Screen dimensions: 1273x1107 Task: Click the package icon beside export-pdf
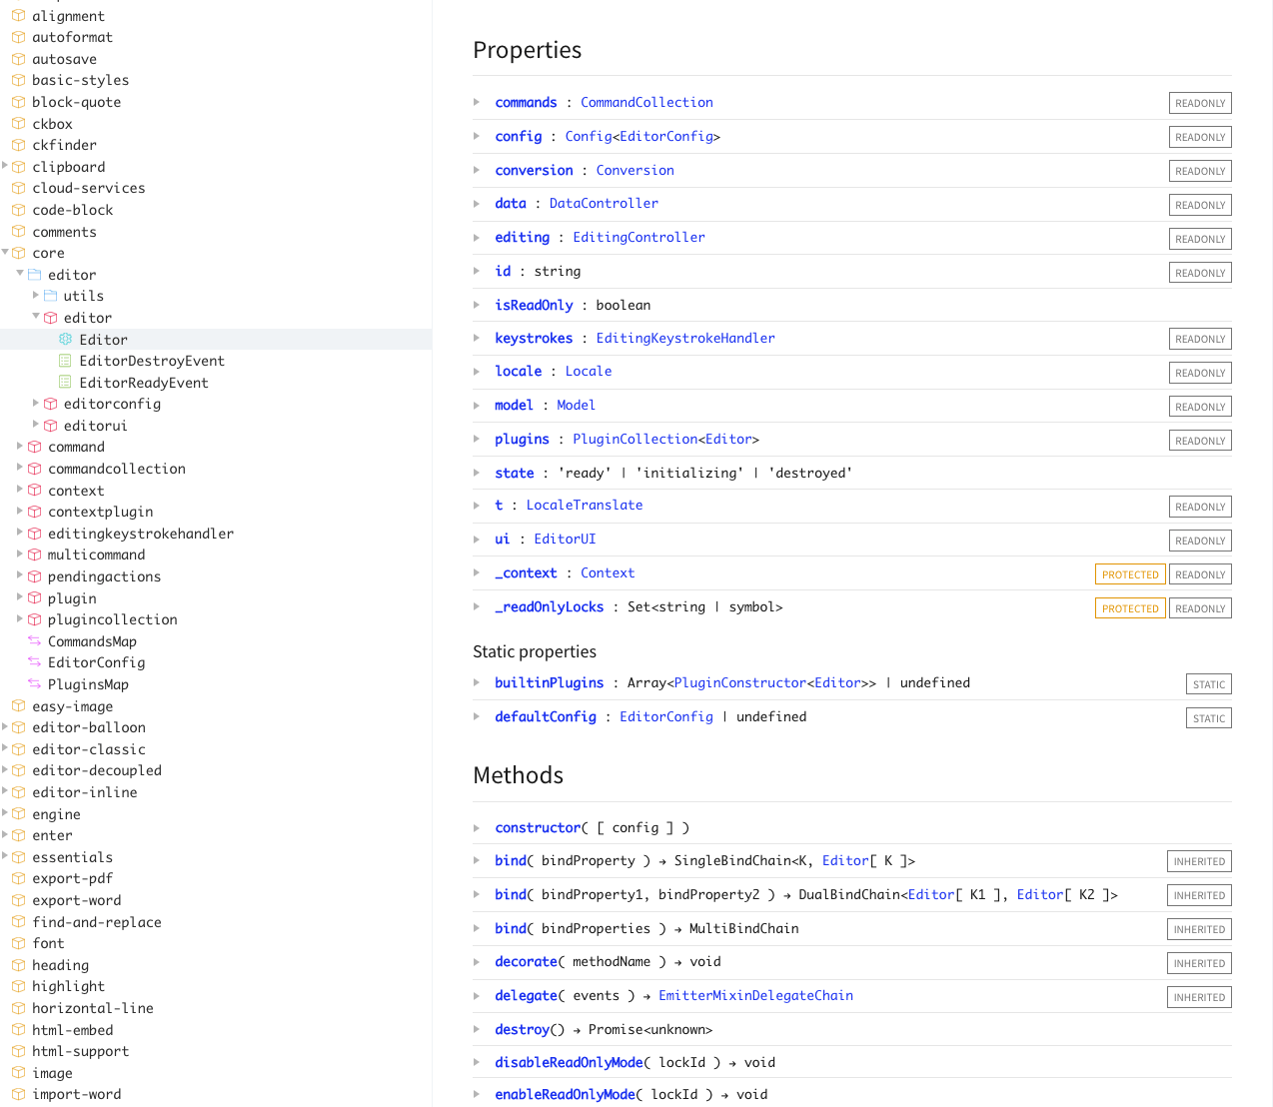point(18,878)
